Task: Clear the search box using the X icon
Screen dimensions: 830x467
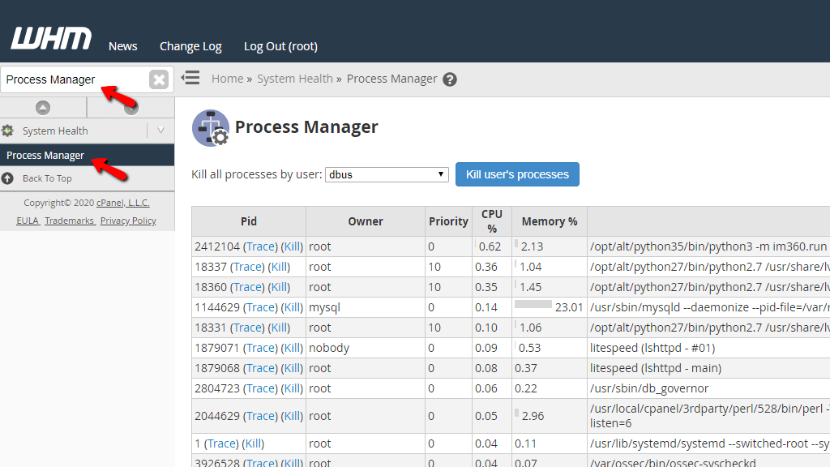Action: (159, 79)
